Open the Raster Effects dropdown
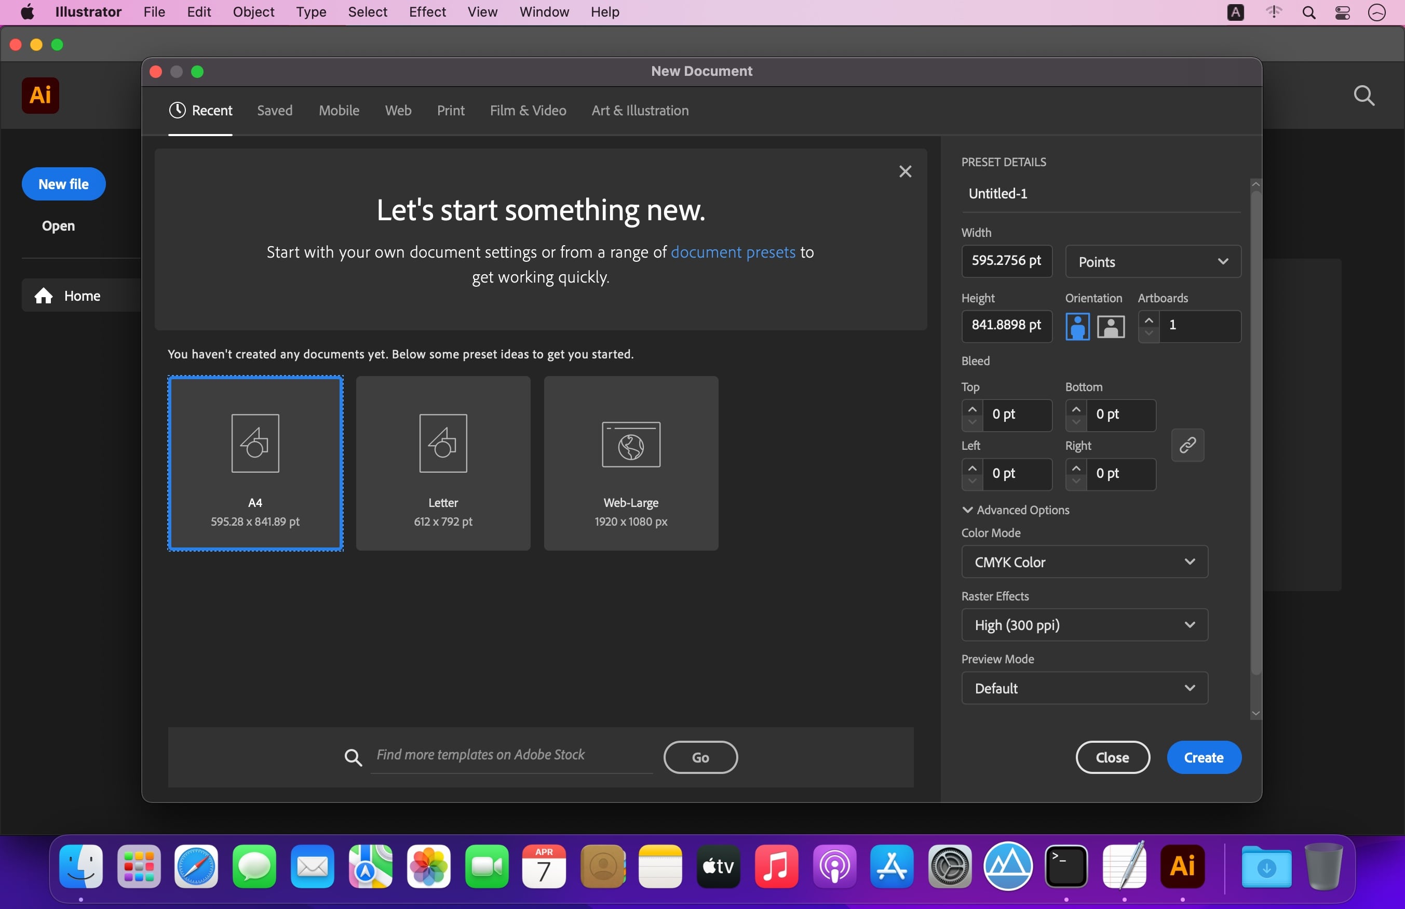The height and width of the screenshot is (909, 1405). click(1084, 625)
